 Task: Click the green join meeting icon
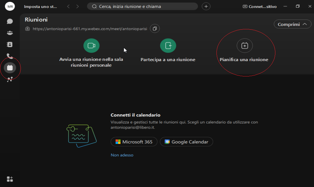(x=168, y=46)
